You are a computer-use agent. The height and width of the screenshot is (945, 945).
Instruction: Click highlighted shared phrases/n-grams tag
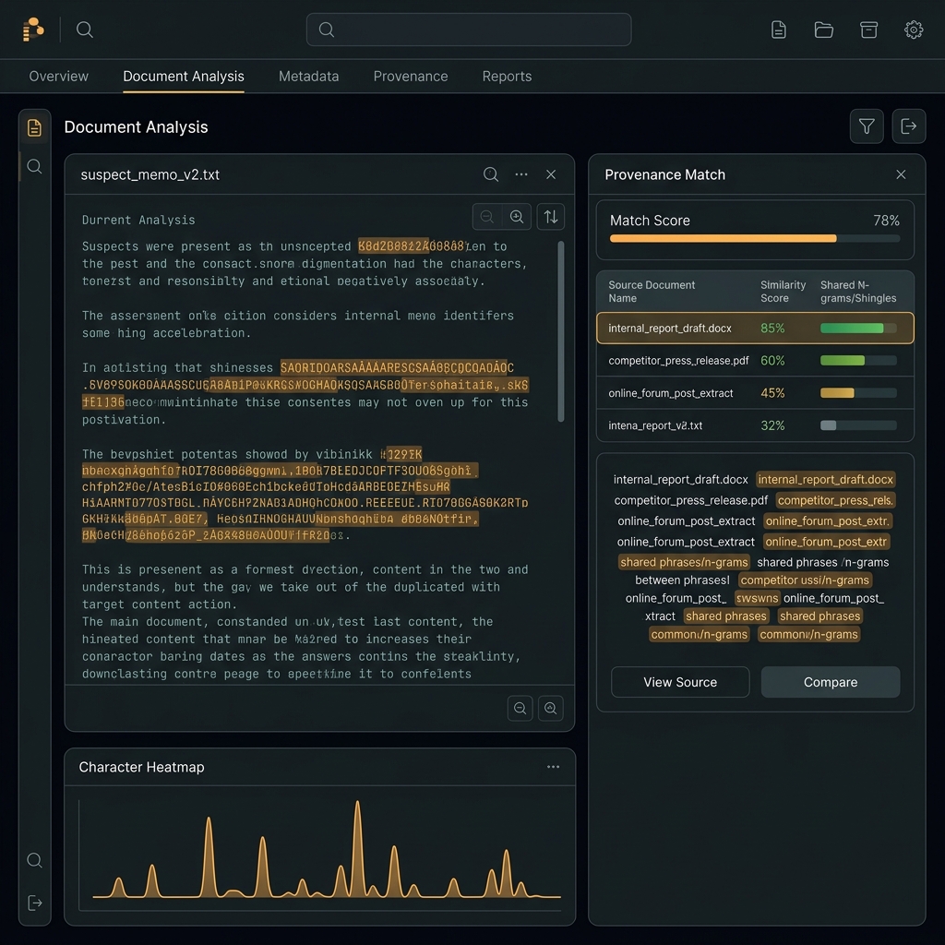point(684,562)
